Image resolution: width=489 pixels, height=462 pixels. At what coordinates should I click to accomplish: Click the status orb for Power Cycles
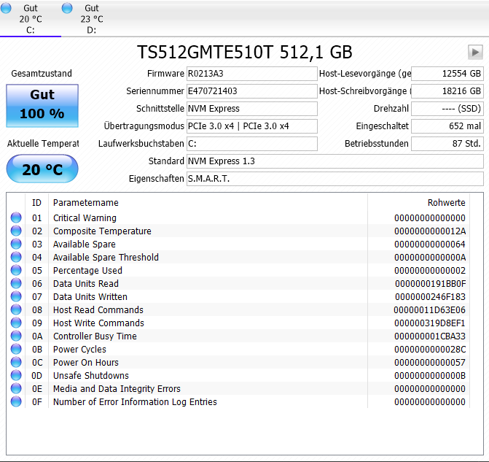16,349
